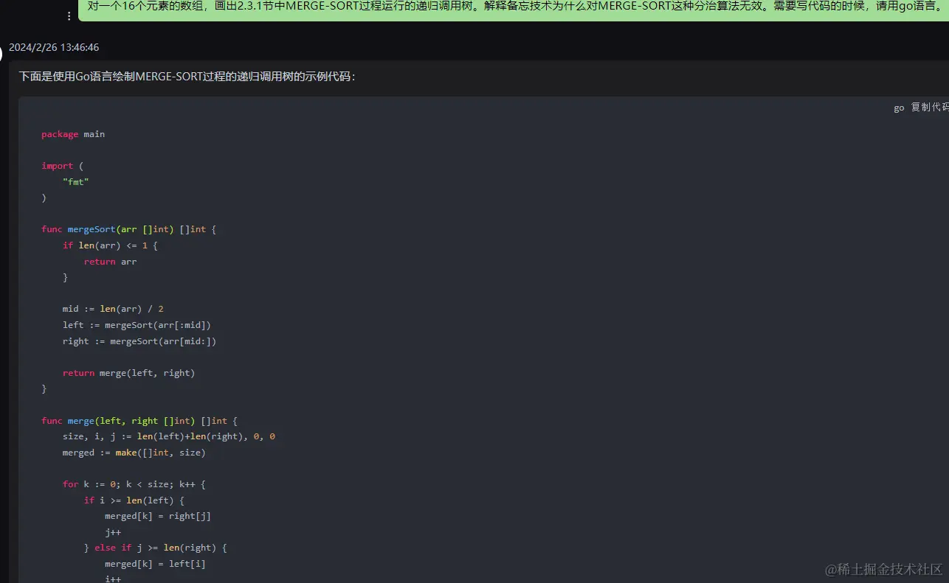Select the green user question message bubble
This screenshot has height=583, width=949.
(x=513, y=10)
